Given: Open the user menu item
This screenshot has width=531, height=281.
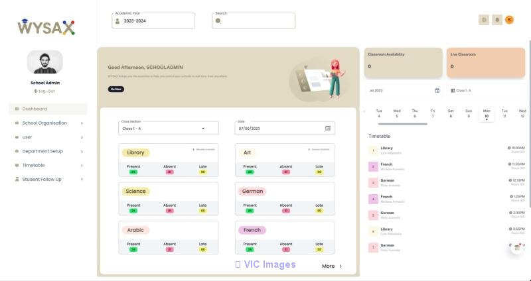Looking at the screenshot, I should click(x=48, y=137).
